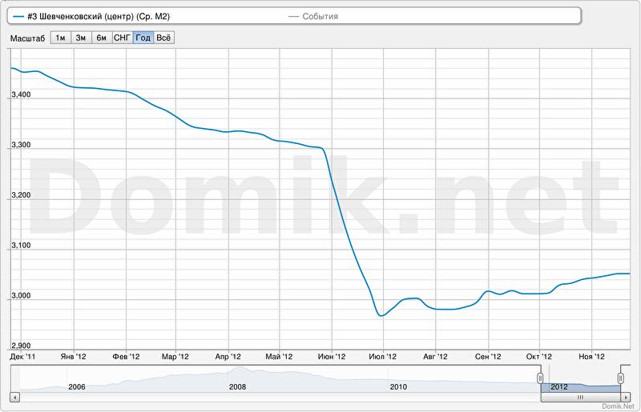Screen dimensions: 641x412
Task: Click the scrollbar thumb under 2012
Action: click(x=580, y=396)
